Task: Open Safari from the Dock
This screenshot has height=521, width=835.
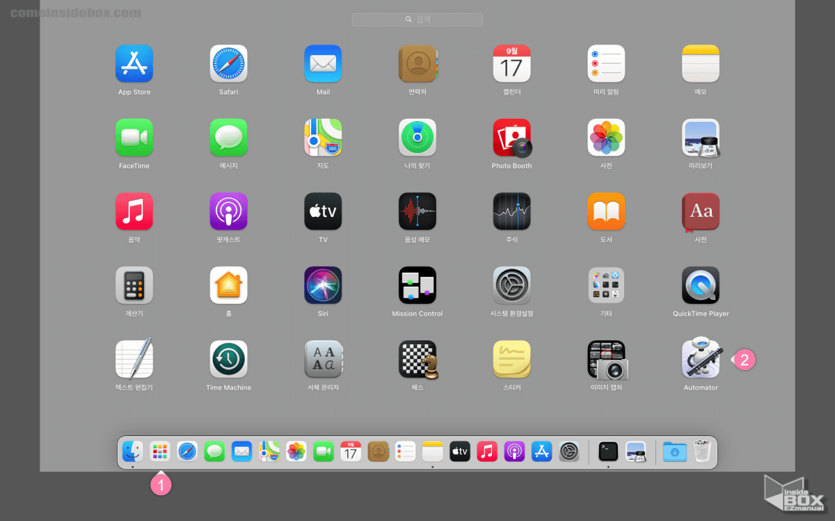Action: click(x=187, y=451)
